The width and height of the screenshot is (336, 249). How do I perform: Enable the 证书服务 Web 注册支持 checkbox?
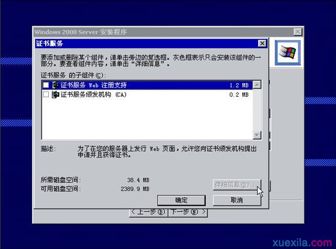click(46, 85)
